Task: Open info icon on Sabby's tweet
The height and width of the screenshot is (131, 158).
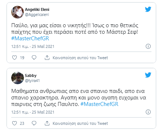Action: click(148, 112)
